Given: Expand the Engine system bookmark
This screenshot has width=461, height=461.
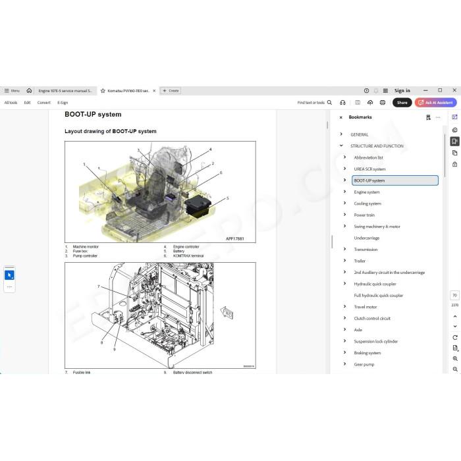Looking at the screenshot, I should (345, 192).
